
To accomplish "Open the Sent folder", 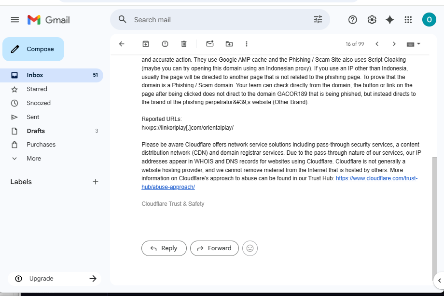I will coord(52,117).
